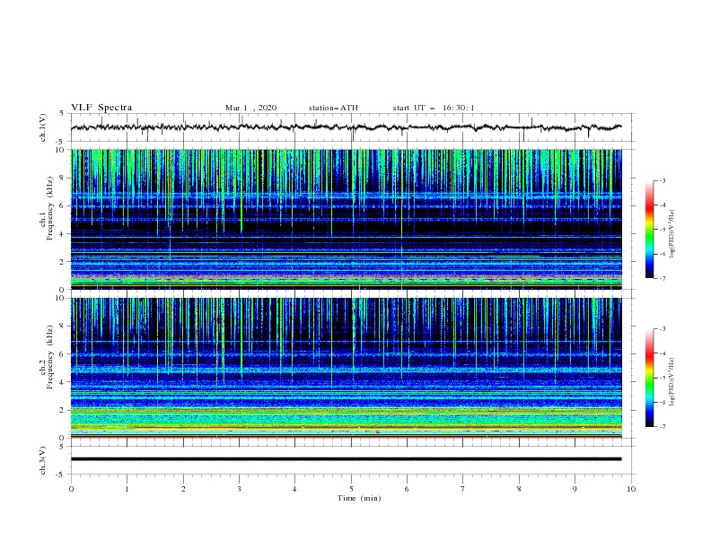Click the ch.1 spectrogram color scale bar
This screenshot has width=711, height=549.
pyautogui.click(x=649, y=229)
